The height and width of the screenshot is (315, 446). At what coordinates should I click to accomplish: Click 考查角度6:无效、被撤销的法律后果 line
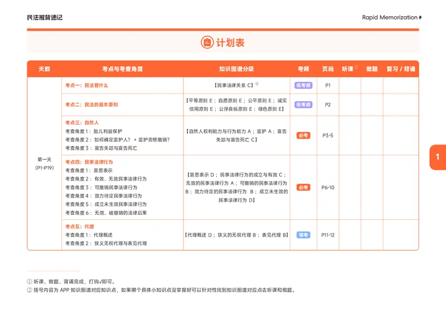[x=106, y=213]
